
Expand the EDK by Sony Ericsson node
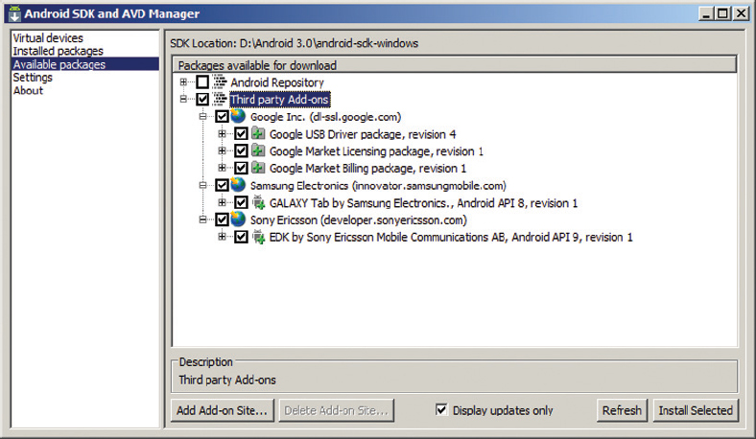point(222,237)
